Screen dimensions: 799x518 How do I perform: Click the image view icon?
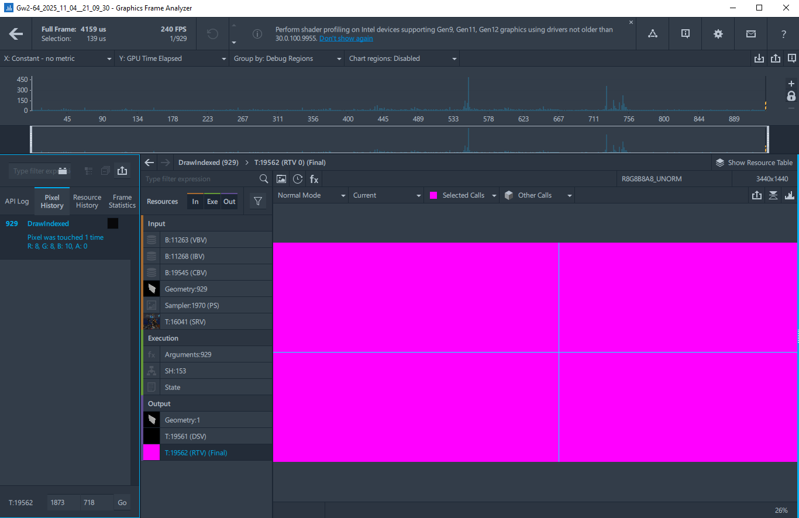[281, 179]
